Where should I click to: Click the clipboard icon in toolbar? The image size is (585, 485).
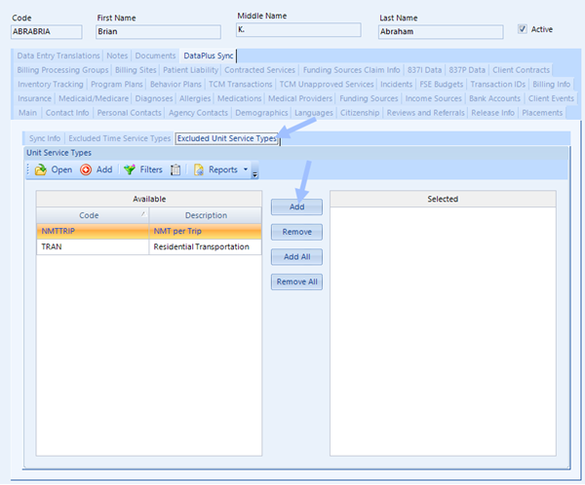(x=175, y=169)
